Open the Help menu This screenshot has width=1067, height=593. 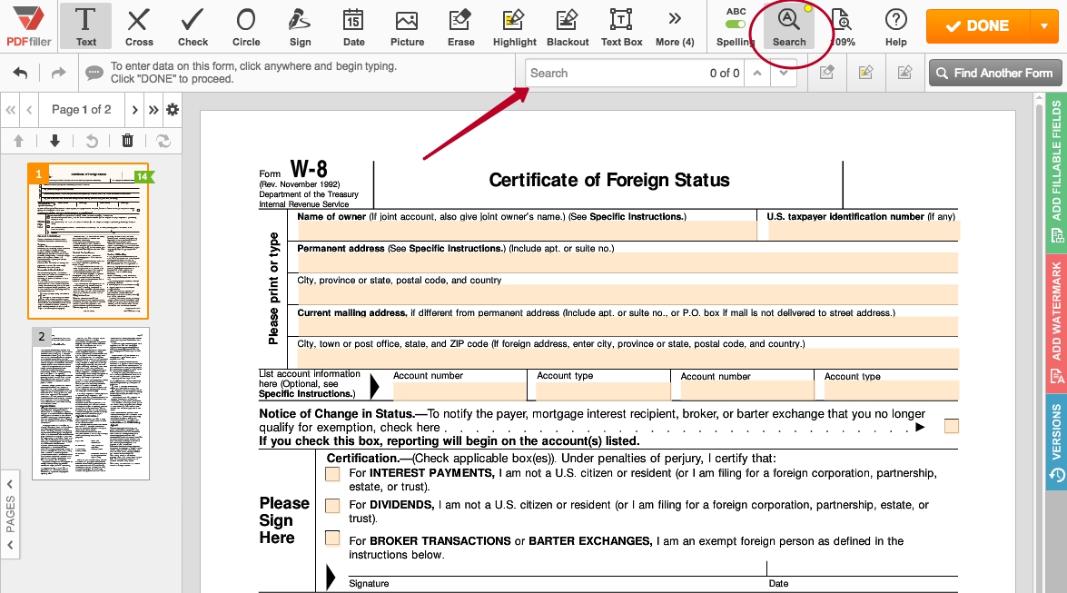pyautogui.click(x=895, y=25)
